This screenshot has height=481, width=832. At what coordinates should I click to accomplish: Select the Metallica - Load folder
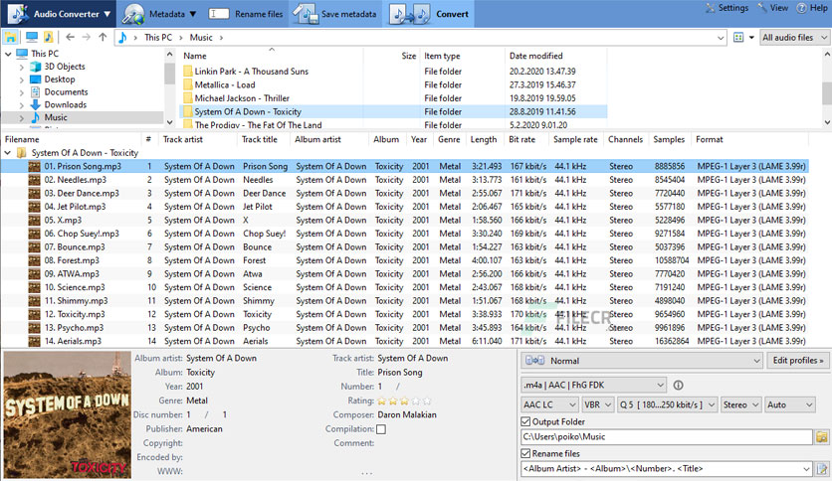pyautogui.click(x=225, y=84)
